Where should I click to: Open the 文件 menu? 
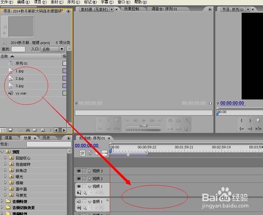(x=7, y=2)
